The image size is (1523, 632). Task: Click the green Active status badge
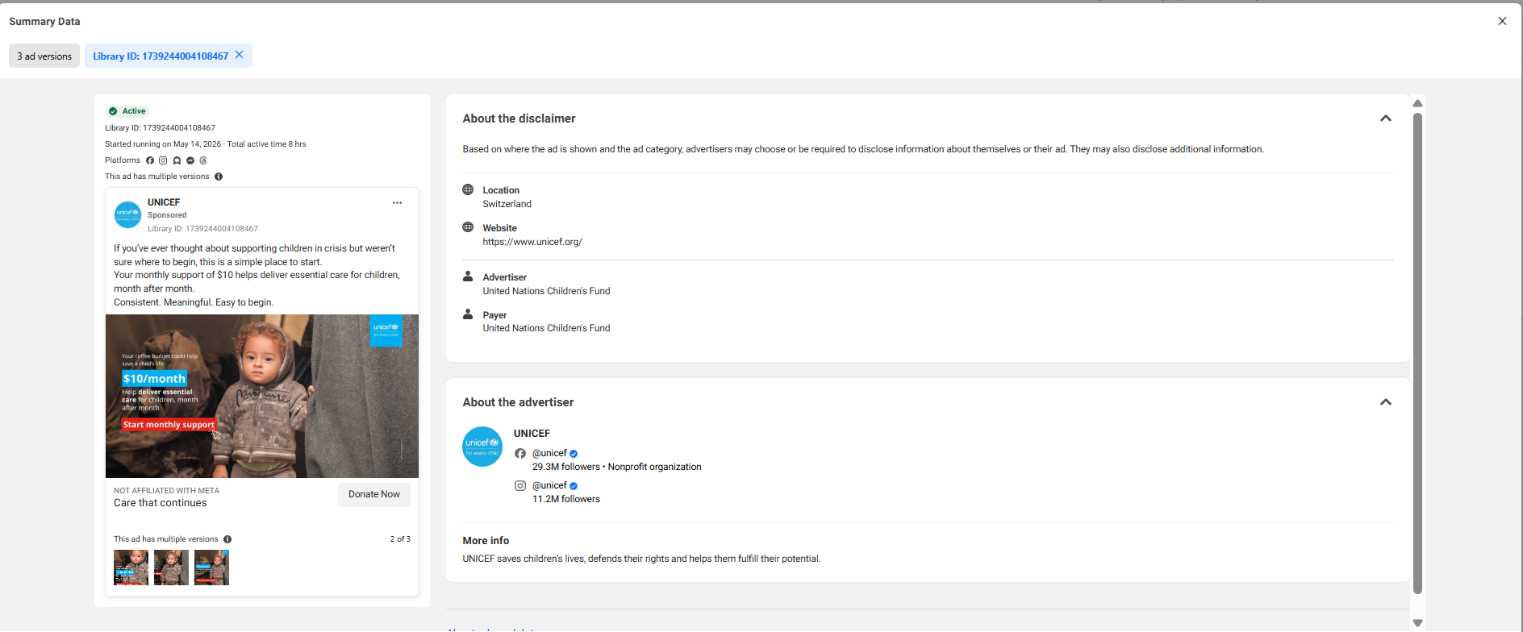pyautogui.click(x=127, y=111)
